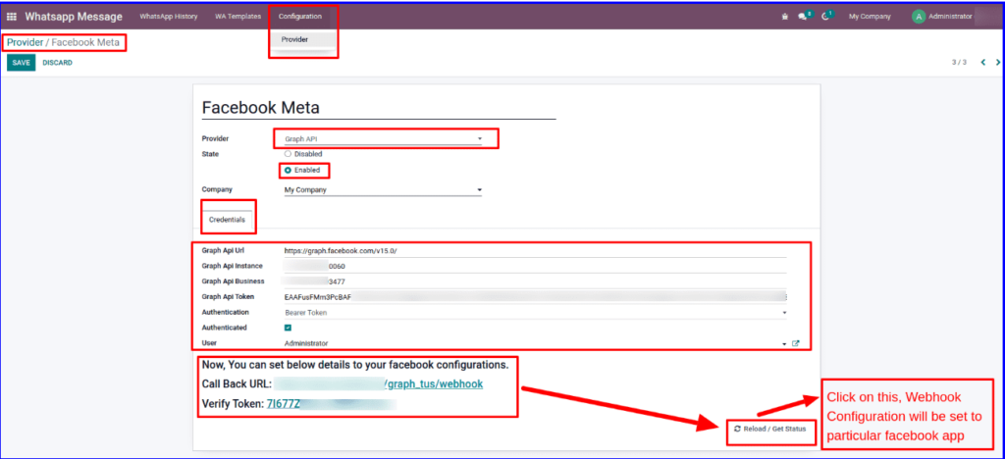Click the Verify Token 7I677Z link

point(285,405)
